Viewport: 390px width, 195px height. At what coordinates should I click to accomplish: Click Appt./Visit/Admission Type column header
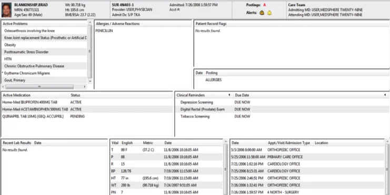pyautogui.click(x=289, y=143)
